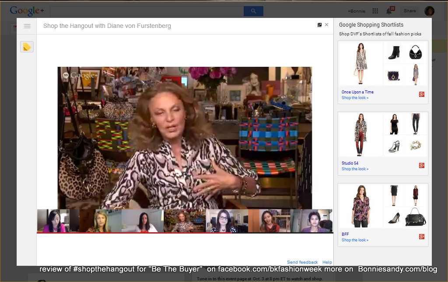Open the Studio 54 shortlist link

pos(350,163)
